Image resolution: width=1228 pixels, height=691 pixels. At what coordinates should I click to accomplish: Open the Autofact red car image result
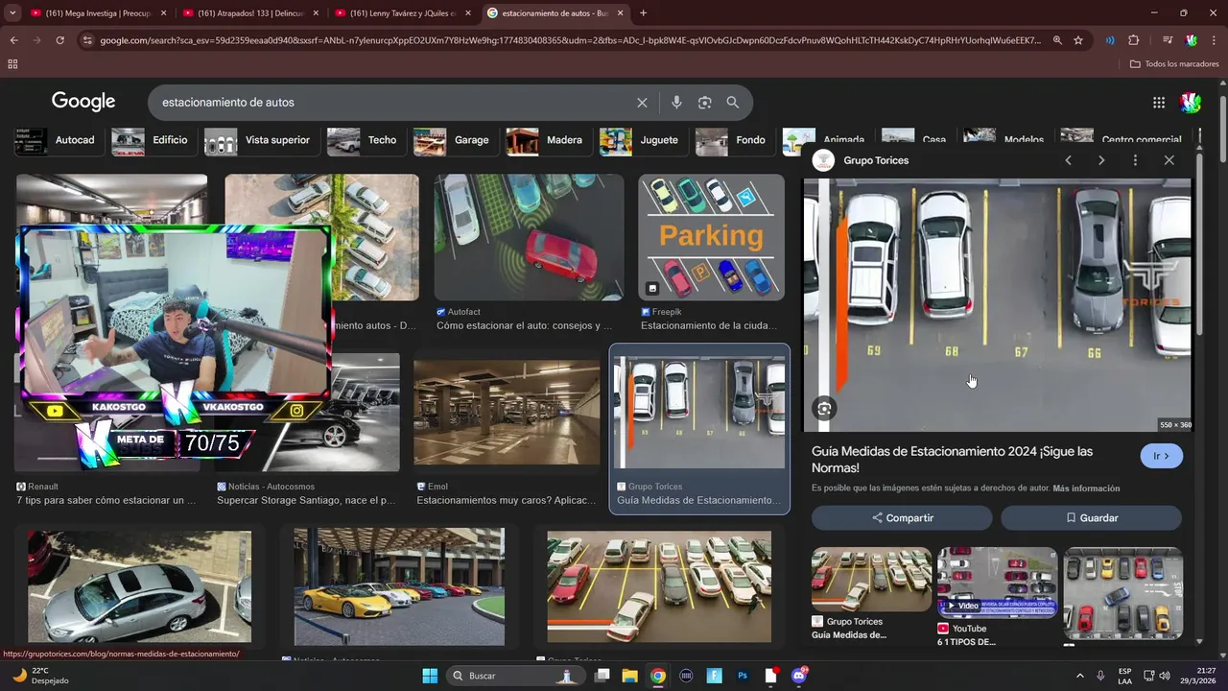point(529,237)
